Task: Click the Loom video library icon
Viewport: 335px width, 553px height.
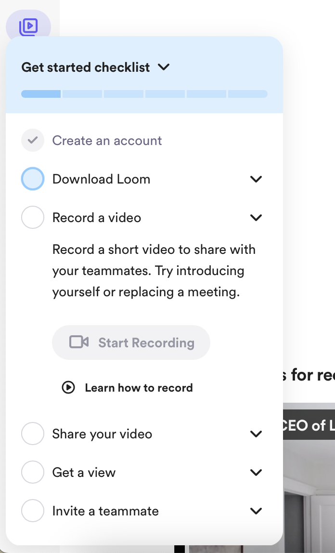Action: [28, 26]
